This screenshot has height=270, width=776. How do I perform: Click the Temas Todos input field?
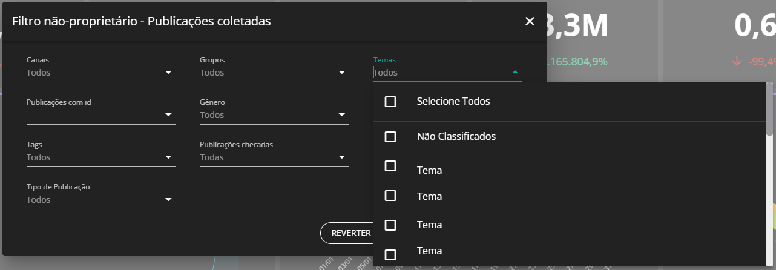[439, 73]
